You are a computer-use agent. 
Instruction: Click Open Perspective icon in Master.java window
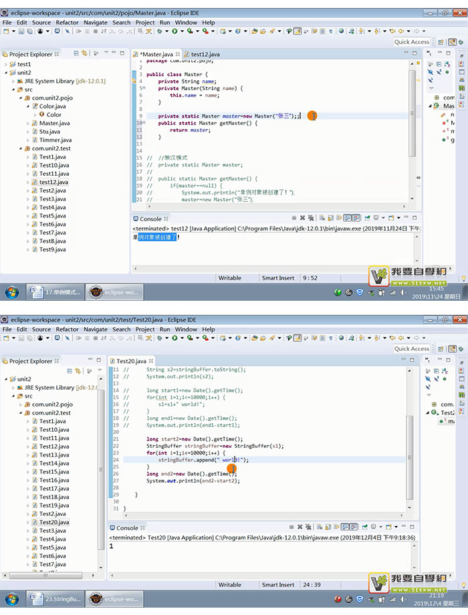(x=441, y=42)
